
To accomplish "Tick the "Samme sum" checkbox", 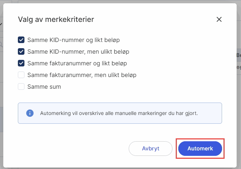I will (21, 87).
